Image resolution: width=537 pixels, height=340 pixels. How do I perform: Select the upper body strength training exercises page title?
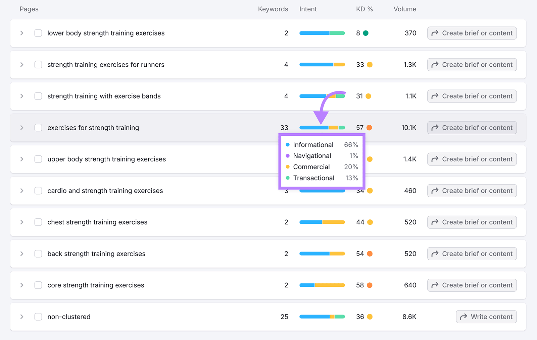click(x=106, y=159)
